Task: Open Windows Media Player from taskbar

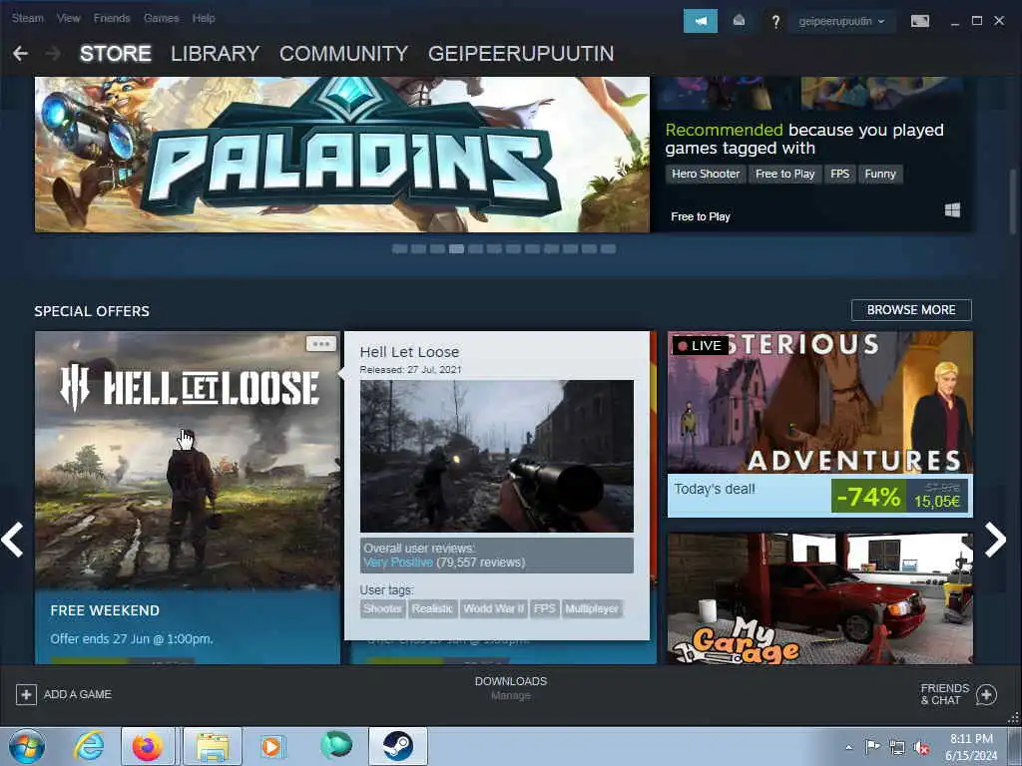Action: point(271,746)
